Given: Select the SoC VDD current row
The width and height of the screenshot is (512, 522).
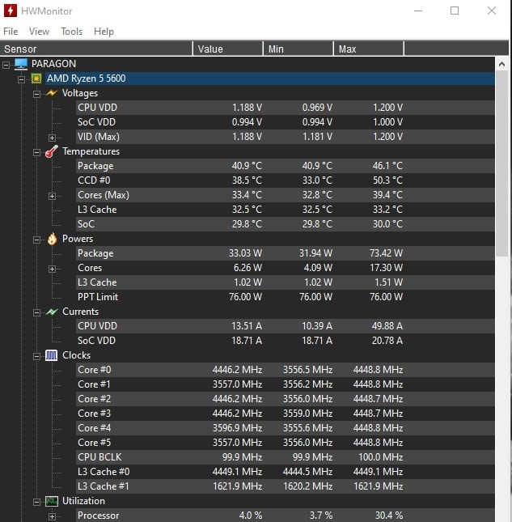Looking at the screenshot, I should [x=285, y=341].
